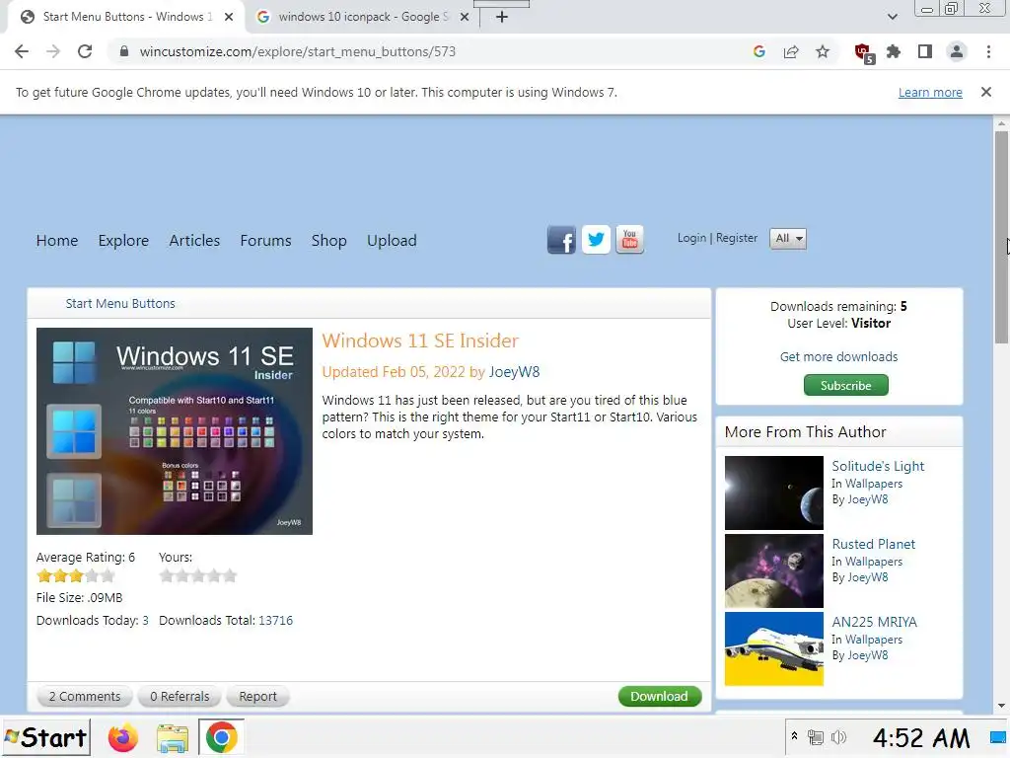
Task: Open the Windows 11 SE preview image
Action: (175, 431)
